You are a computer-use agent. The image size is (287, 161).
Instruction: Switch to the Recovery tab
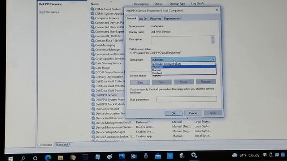click(x=156, y=19)
